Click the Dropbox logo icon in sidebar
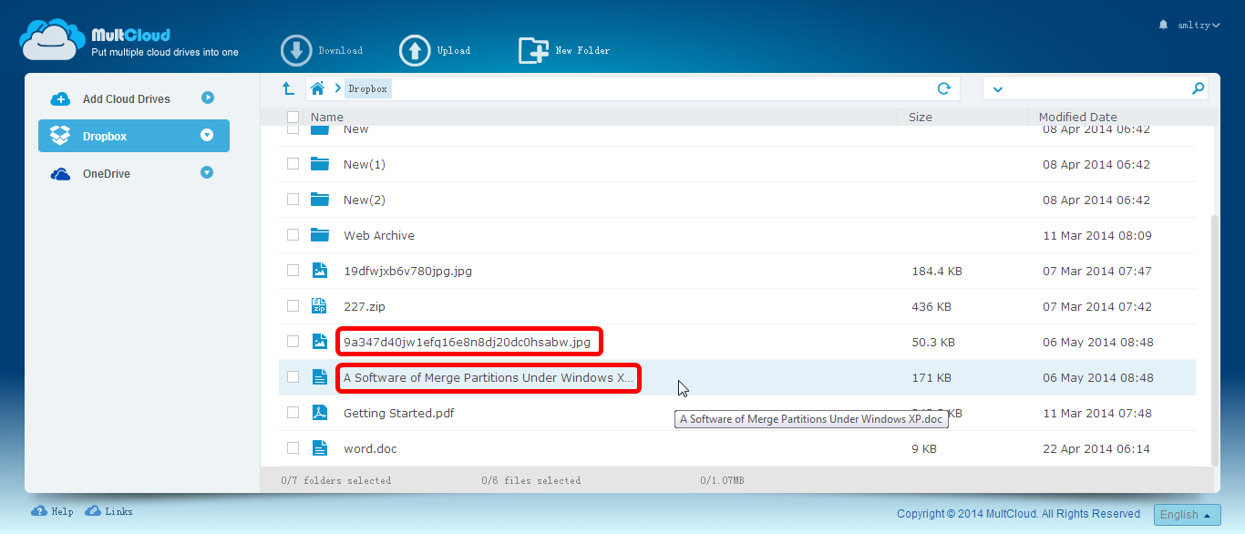The width and height of the screenshot is (1245, 534). click(60, 136)
